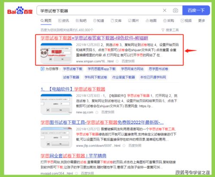Open the 熊猫群 result title link

coord(94,38)
